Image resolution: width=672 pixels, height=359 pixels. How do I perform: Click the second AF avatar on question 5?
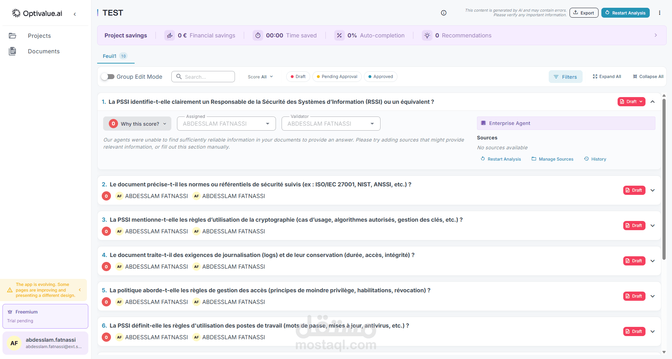point(196,302)
